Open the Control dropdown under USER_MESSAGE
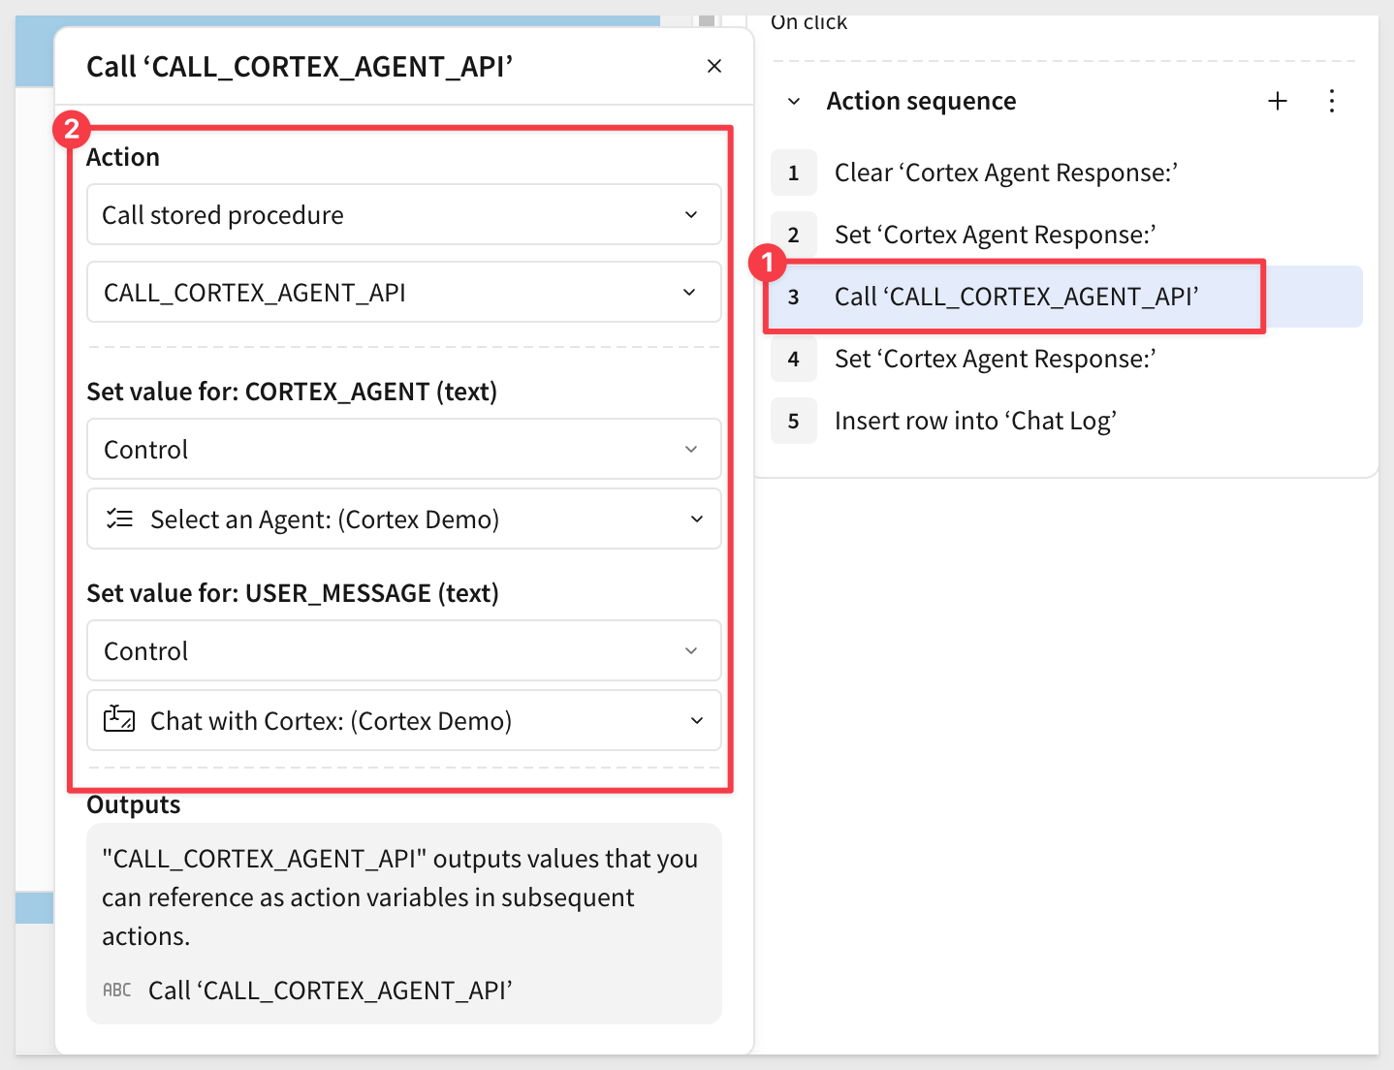1394x1070 pixels. pyautogui.click(x=403, y=651)
